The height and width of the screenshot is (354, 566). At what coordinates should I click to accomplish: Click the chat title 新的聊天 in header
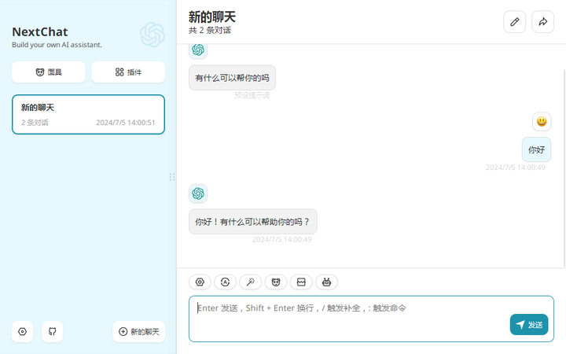212,17
